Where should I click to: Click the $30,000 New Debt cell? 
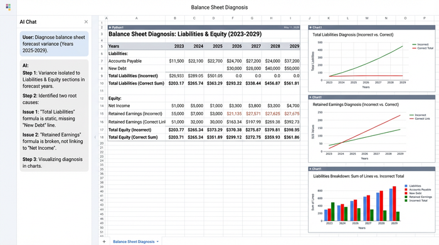click(234, 68)
